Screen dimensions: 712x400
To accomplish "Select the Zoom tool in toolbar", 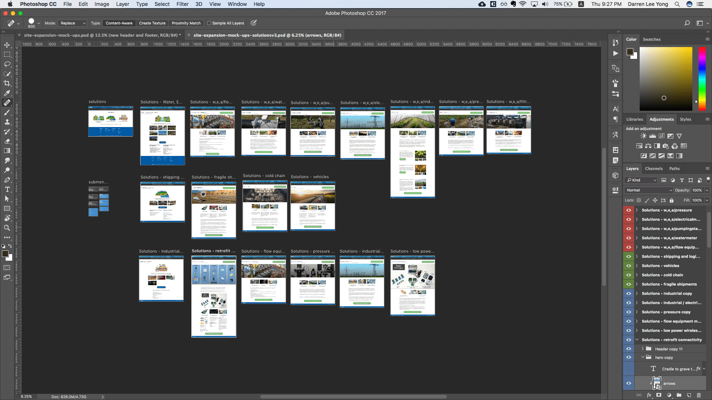I will pos(7,228).
